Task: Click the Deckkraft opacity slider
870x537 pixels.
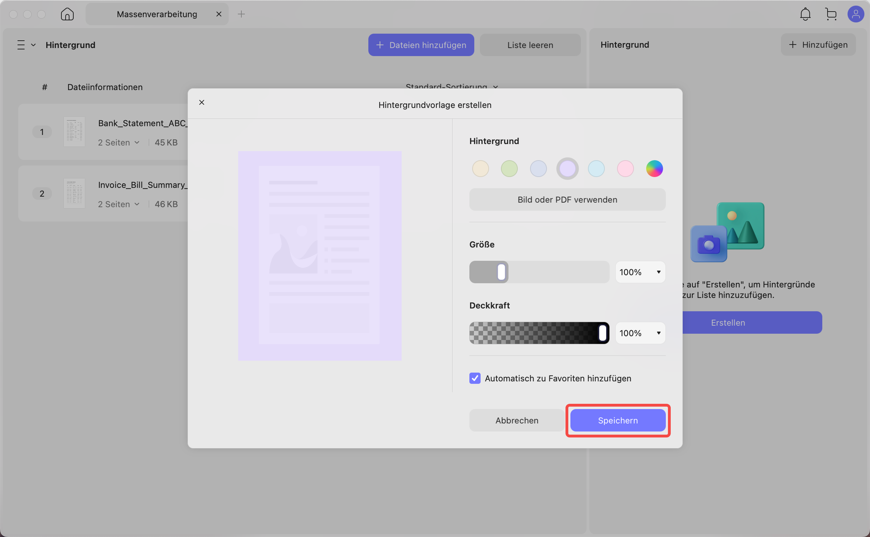Action: tap(539, 333)
